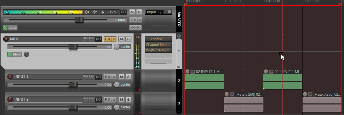Viewport: 344px width, 115px height.
Task: Toggle MONO on the master track
Action: 135,27
